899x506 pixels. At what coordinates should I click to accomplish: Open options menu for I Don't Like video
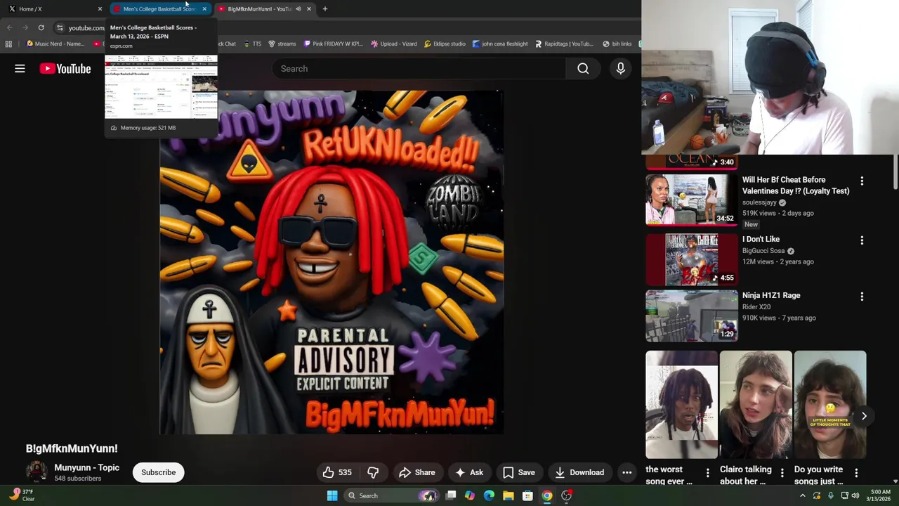[862, 240]
